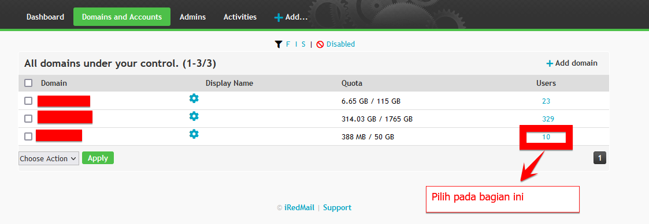The width and height of the screenshot is (649, 224).
Task: Open settings gear for first domain row
Action: pyautogui.click(x=194, y=98)
